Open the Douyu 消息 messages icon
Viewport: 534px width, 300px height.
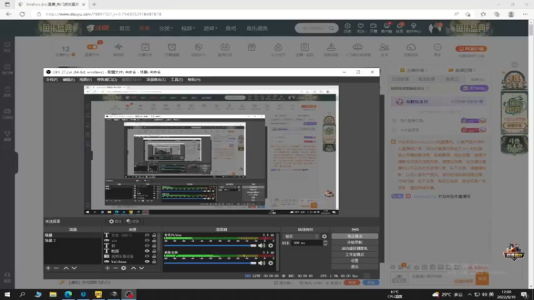coord(399,28)
